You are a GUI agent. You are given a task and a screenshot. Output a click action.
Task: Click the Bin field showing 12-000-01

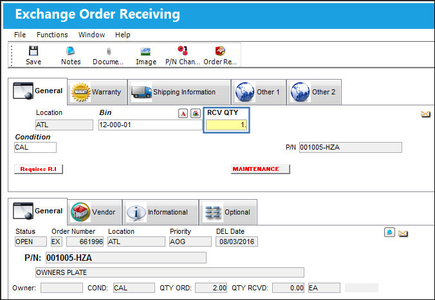click(x=151, y=125)
